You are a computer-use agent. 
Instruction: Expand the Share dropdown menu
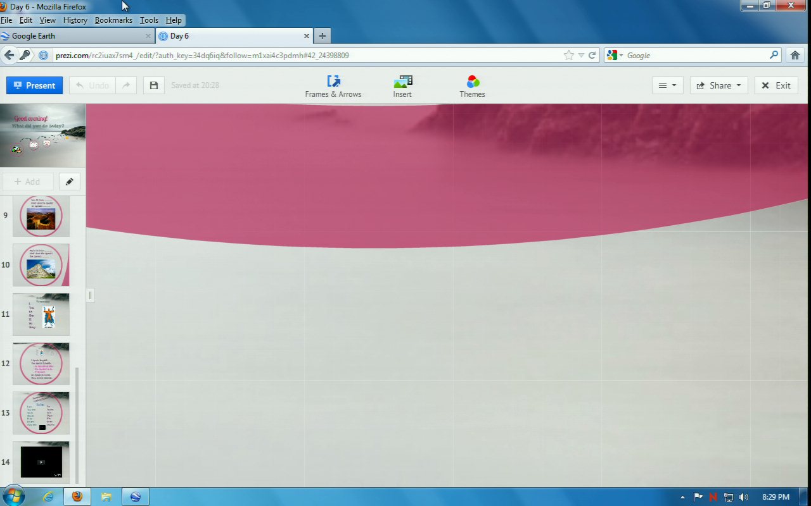(718, 85)
